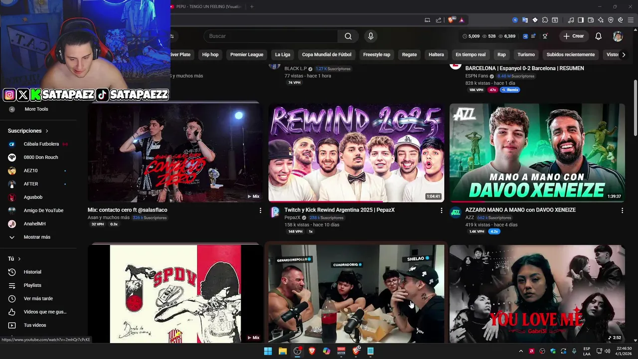Open the account avatar menu

pos(618,36)
